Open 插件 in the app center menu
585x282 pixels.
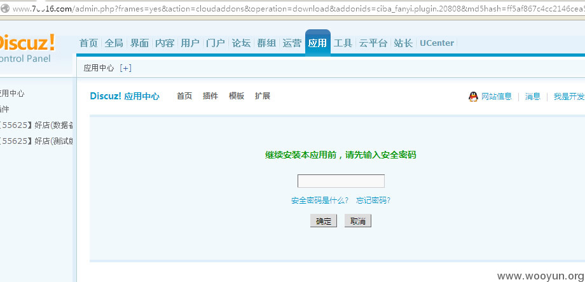tap(210, 96)
